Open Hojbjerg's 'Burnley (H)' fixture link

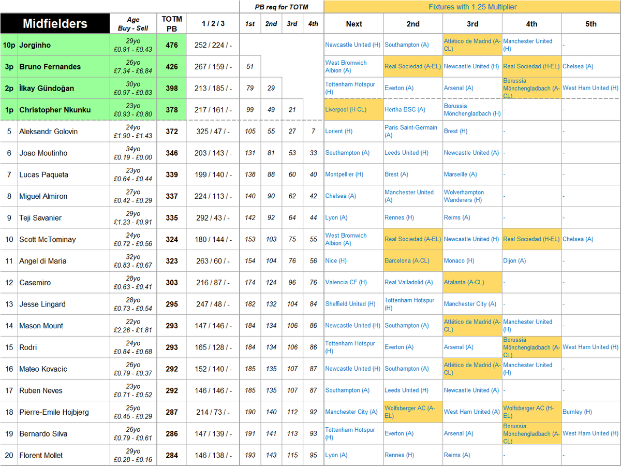click(x=578, y=412)
